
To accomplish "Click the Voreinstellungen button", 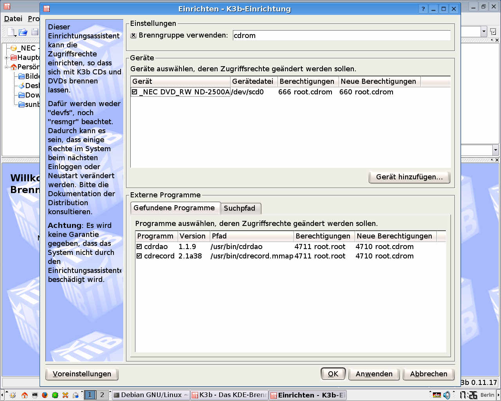I will (82, 374).
